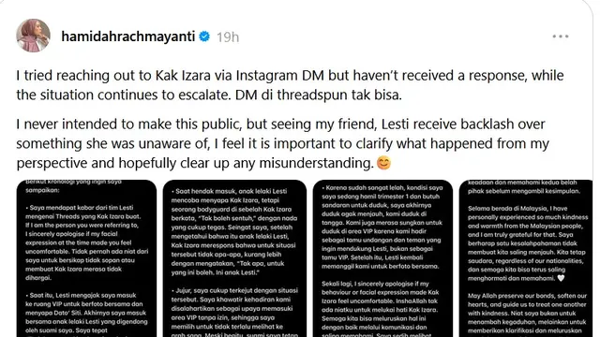Open the hamidahrachmayanti username link
Screen dimensions: 600x337
coord(128,37)
